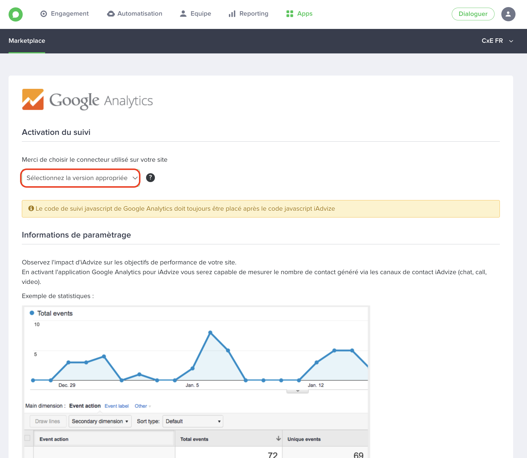Screen dimensions: 527x458
Task: Click the Total events sort arrow icon
Action: point(278,438)
